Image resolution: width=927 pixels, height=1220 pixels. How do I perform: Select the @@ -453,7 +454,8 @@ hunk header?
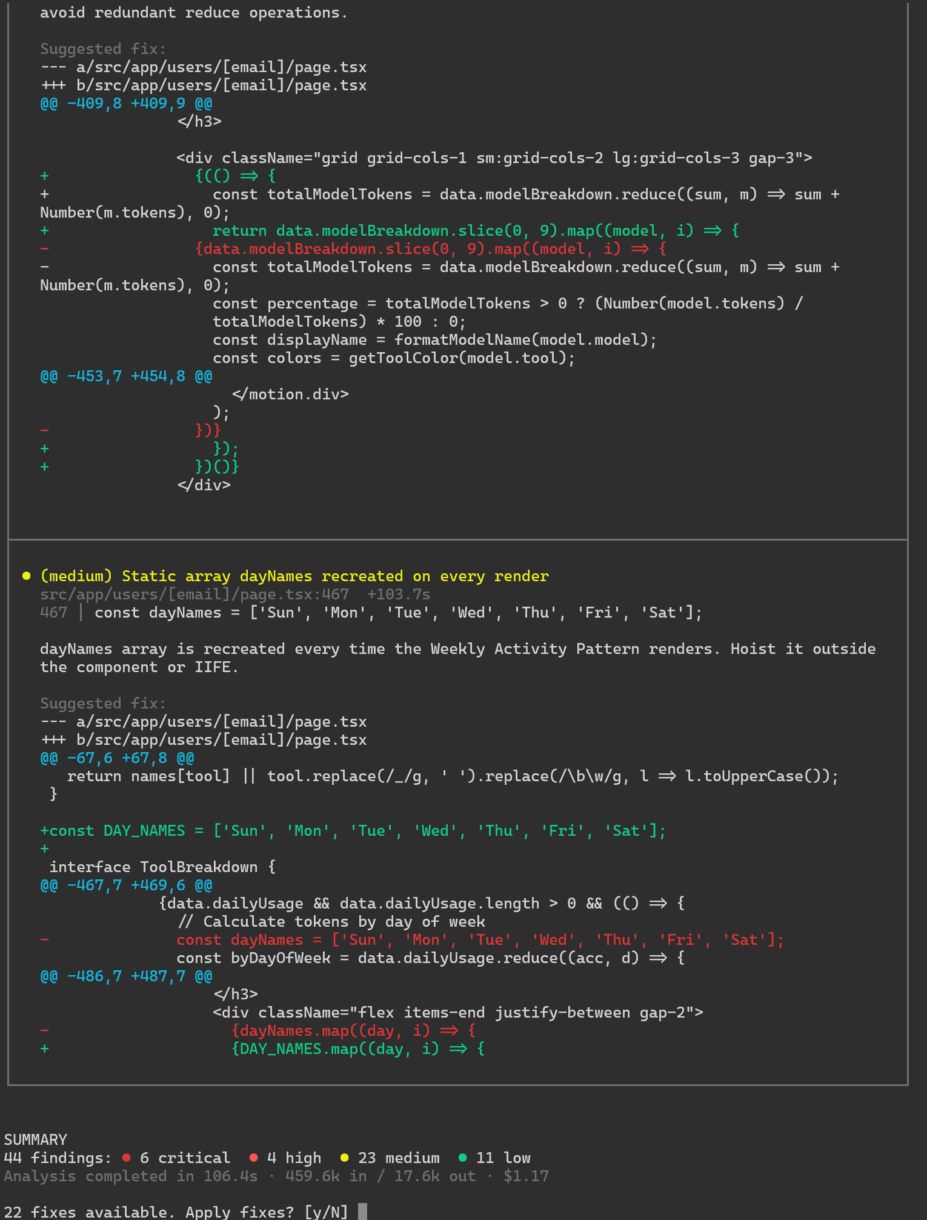pyautogui.click(x=126, y=376)
